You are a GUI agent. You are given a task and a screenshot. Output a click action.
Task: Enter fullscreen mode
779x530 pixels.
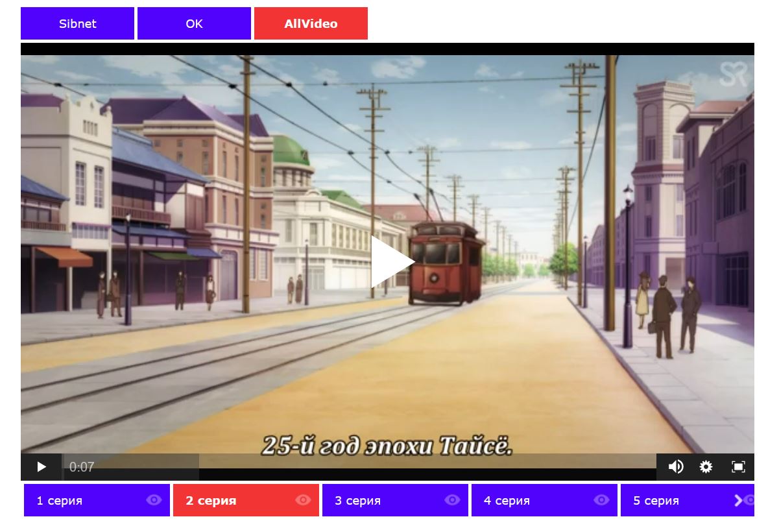[738, 466]
